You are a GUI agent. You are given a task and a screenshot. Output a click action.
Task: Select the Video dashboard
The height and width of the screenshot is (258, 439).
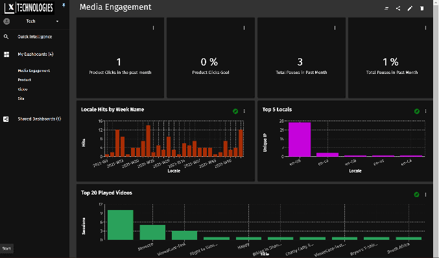pyautogui.click(x=23, y=89)
